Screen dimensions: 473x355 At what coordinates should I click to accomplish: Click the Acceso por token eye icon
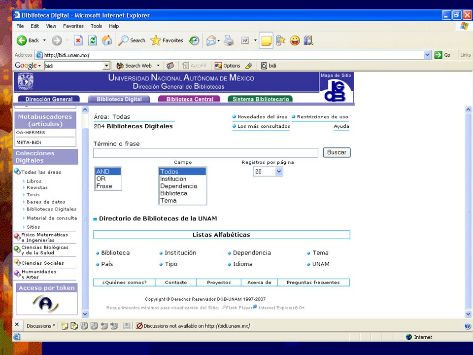point(46,303)
